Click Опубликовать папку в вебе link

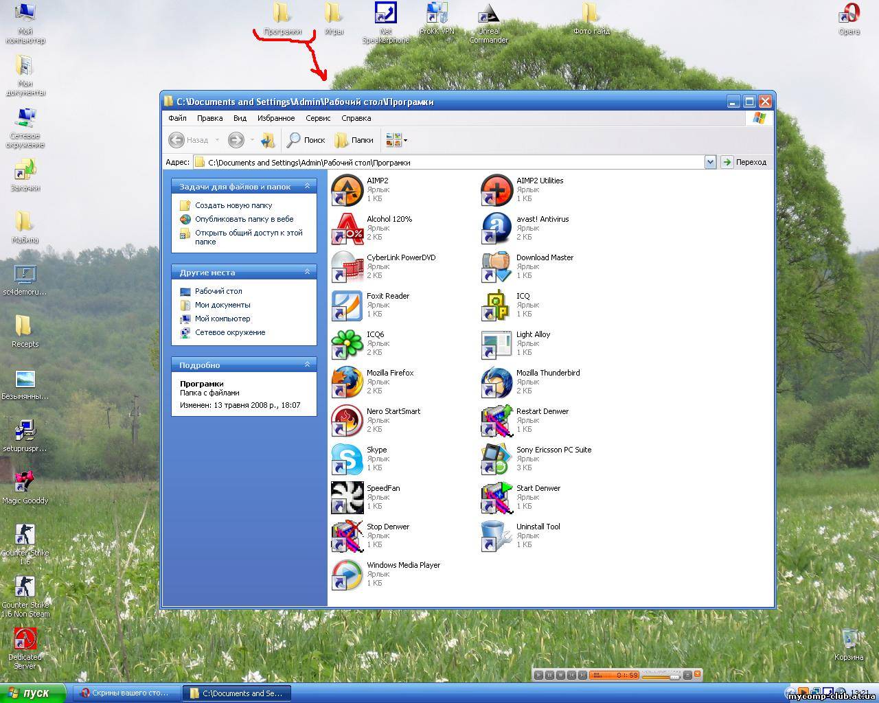244,219
